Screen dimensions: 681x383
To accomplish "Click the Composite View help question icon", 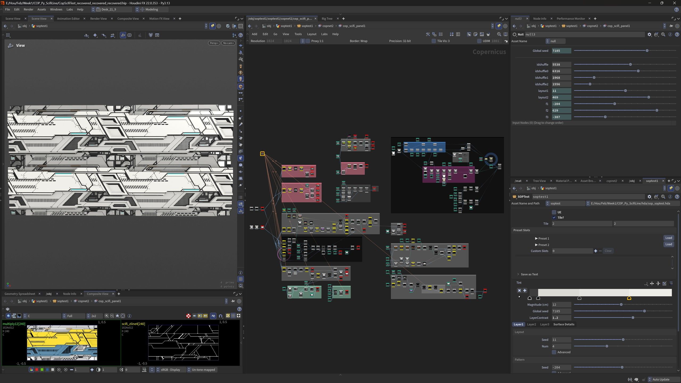I will pos(239,309).
